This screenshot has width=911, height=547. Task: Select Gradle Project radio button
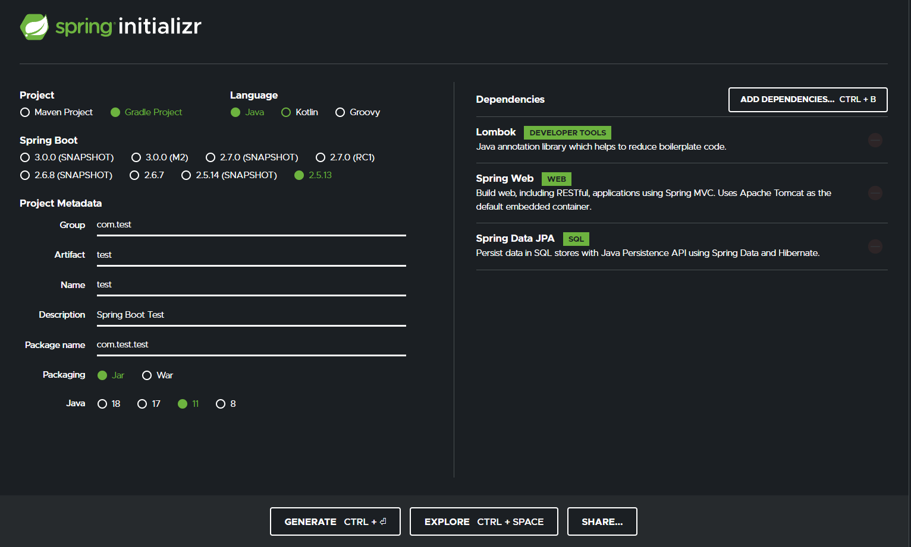point(115,112)
